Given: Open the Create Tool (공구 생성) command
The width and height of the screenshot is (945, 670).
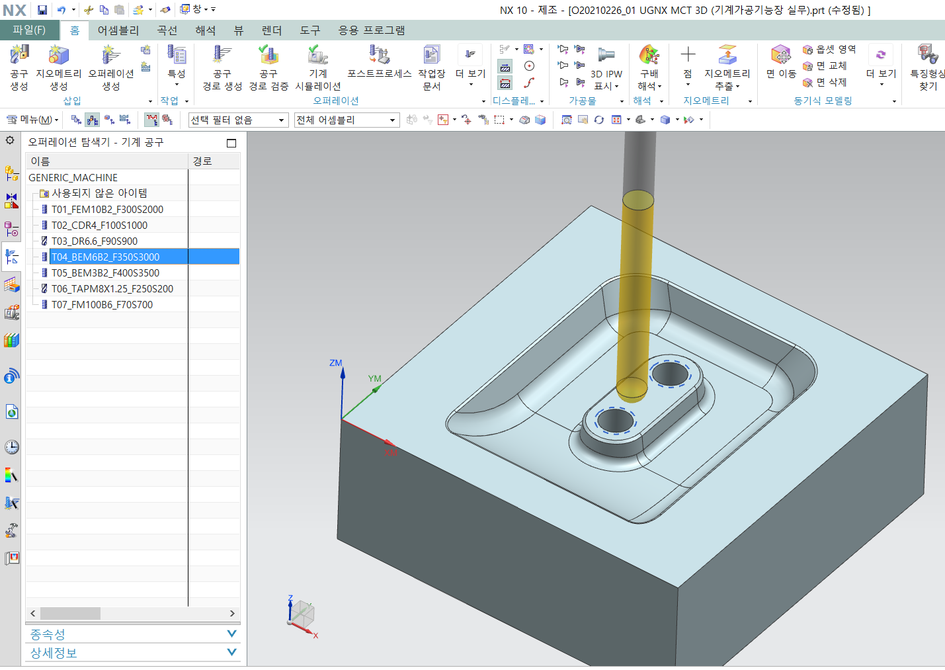Looking at the screenshot, I should pos(19,67).
